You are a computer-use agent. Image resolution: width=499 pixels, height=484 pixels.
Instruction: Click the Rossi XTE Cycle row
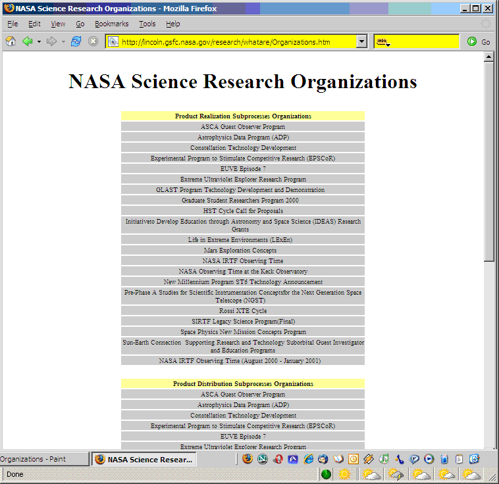point(243,310)
